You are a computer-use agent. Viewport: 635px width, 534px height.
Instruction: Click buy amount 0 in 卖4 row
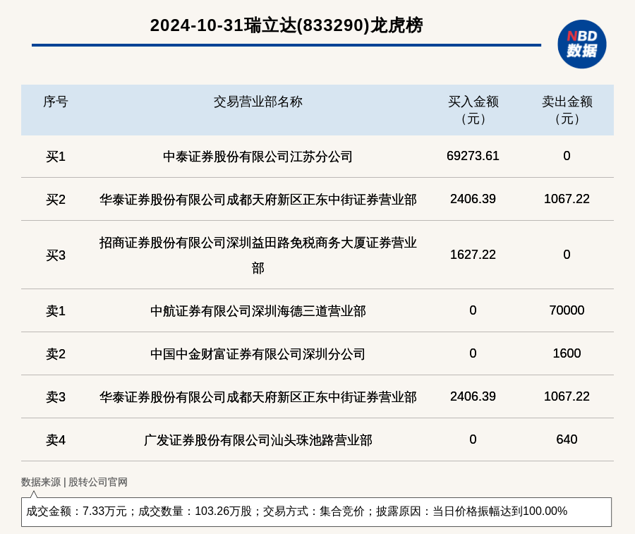(x=473, y=439)
